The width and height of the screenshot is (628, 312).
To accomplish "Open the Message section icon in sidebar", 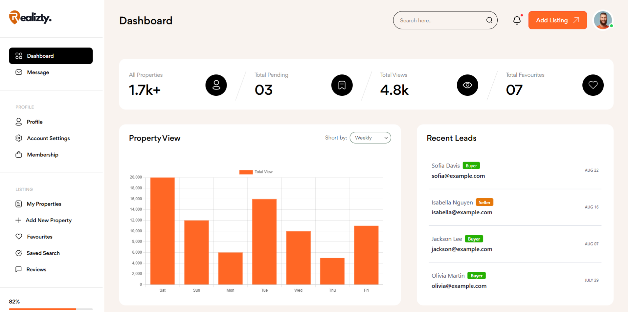I will coord(19,72).
